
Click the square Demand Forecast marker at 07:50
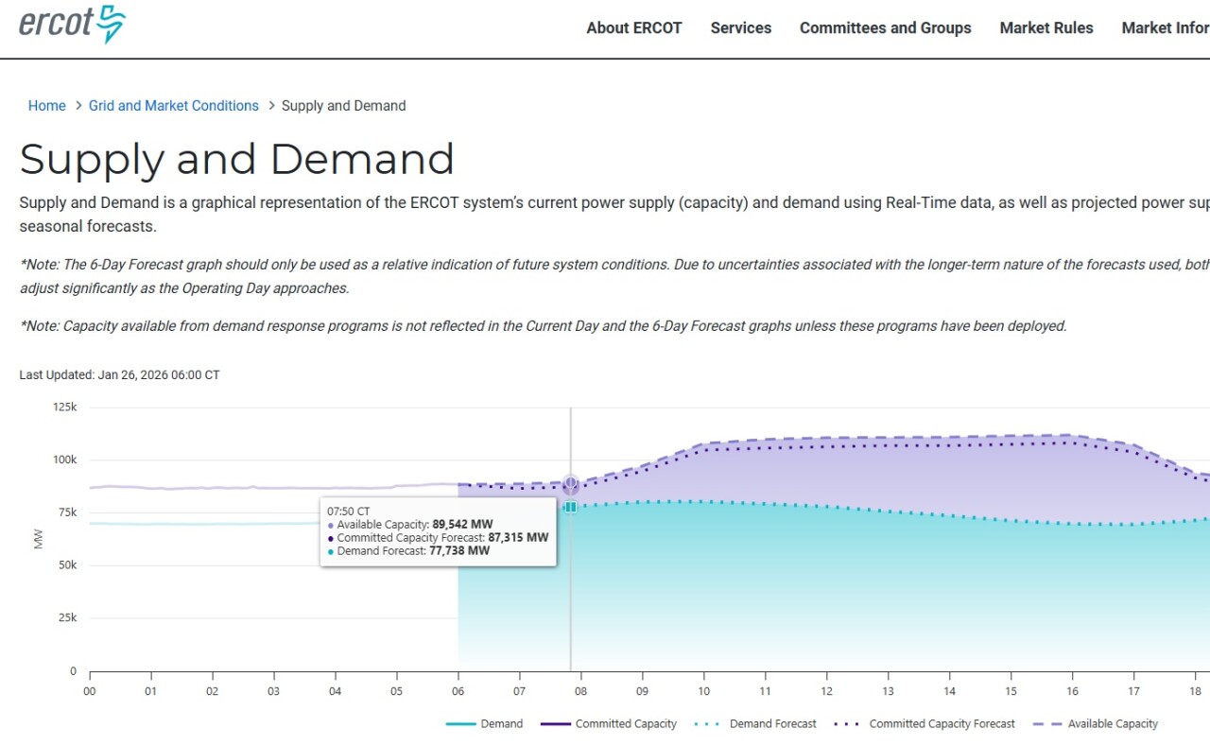click(571, 507)
